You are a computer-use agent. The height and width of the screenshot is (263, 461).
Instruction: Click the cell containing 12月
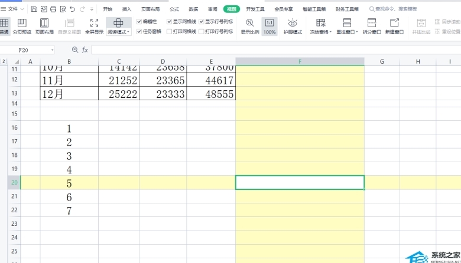69,93
